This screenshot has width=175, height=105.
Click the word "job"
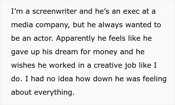point(130,66)
